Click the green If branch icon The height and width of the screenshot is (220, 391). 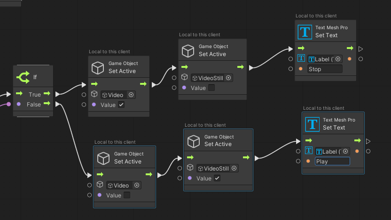[x=23, y=77]
